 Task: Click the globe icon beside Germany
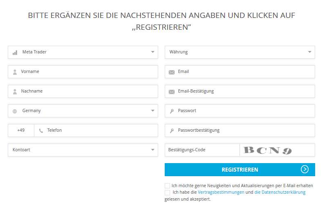click(15, 111)
